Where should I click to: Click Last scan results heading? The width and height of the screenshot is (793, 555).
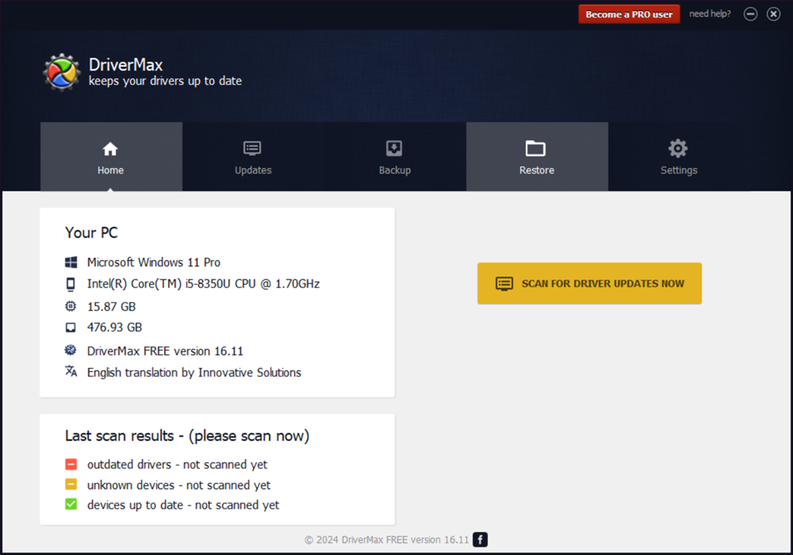[x=187, y=436]
